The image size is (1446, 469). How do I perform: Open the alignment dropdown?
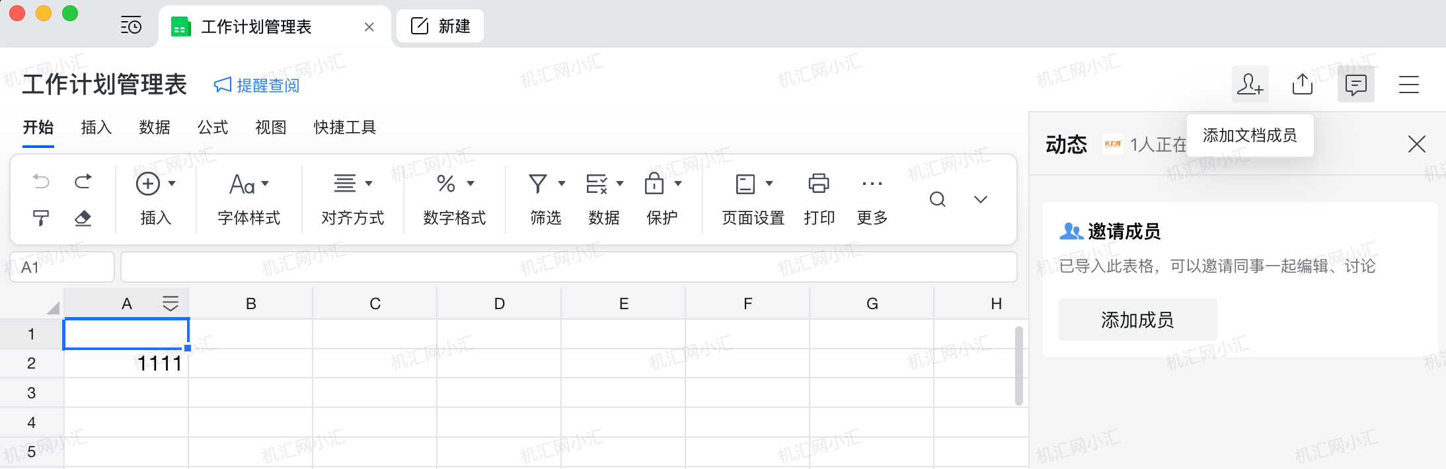[x=353, y=184]
